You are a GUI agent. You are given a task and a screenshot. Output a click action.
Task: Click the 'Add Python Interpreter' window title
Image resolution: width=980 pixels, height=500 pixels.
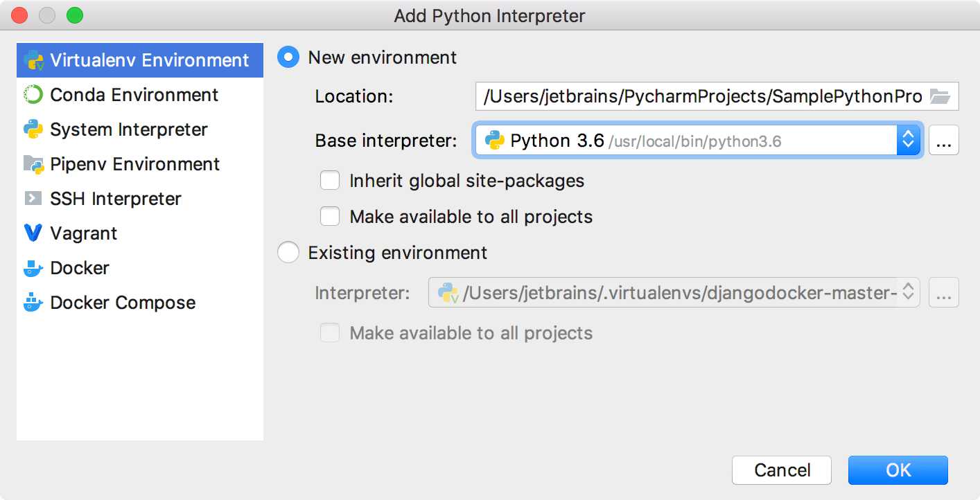(490, 16)
